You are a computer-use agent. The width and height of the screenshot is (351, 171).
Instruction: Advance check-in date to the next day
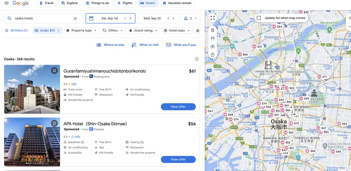pos(130,18)
